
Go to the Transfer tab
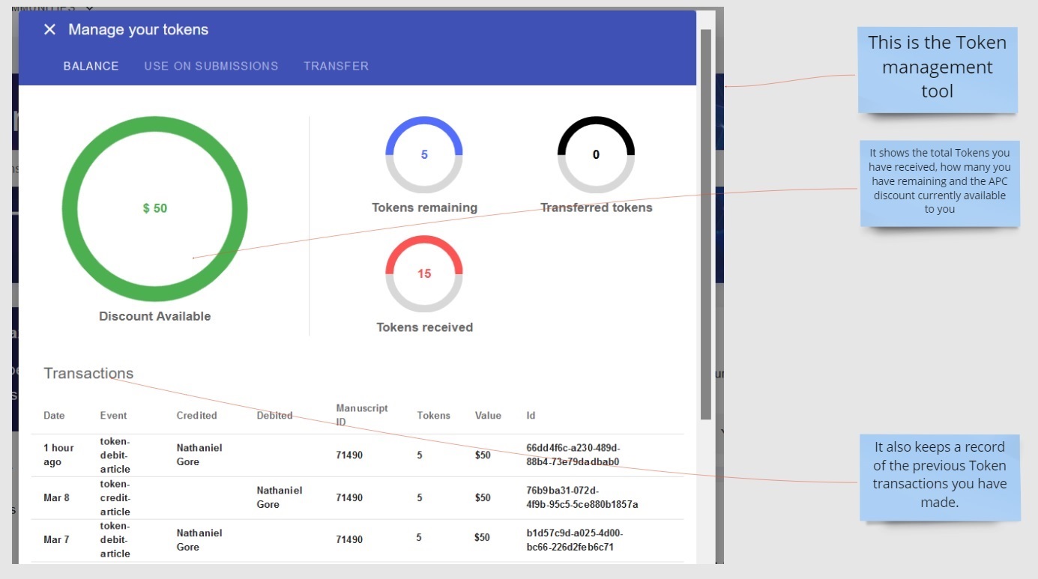click(336, 66)
